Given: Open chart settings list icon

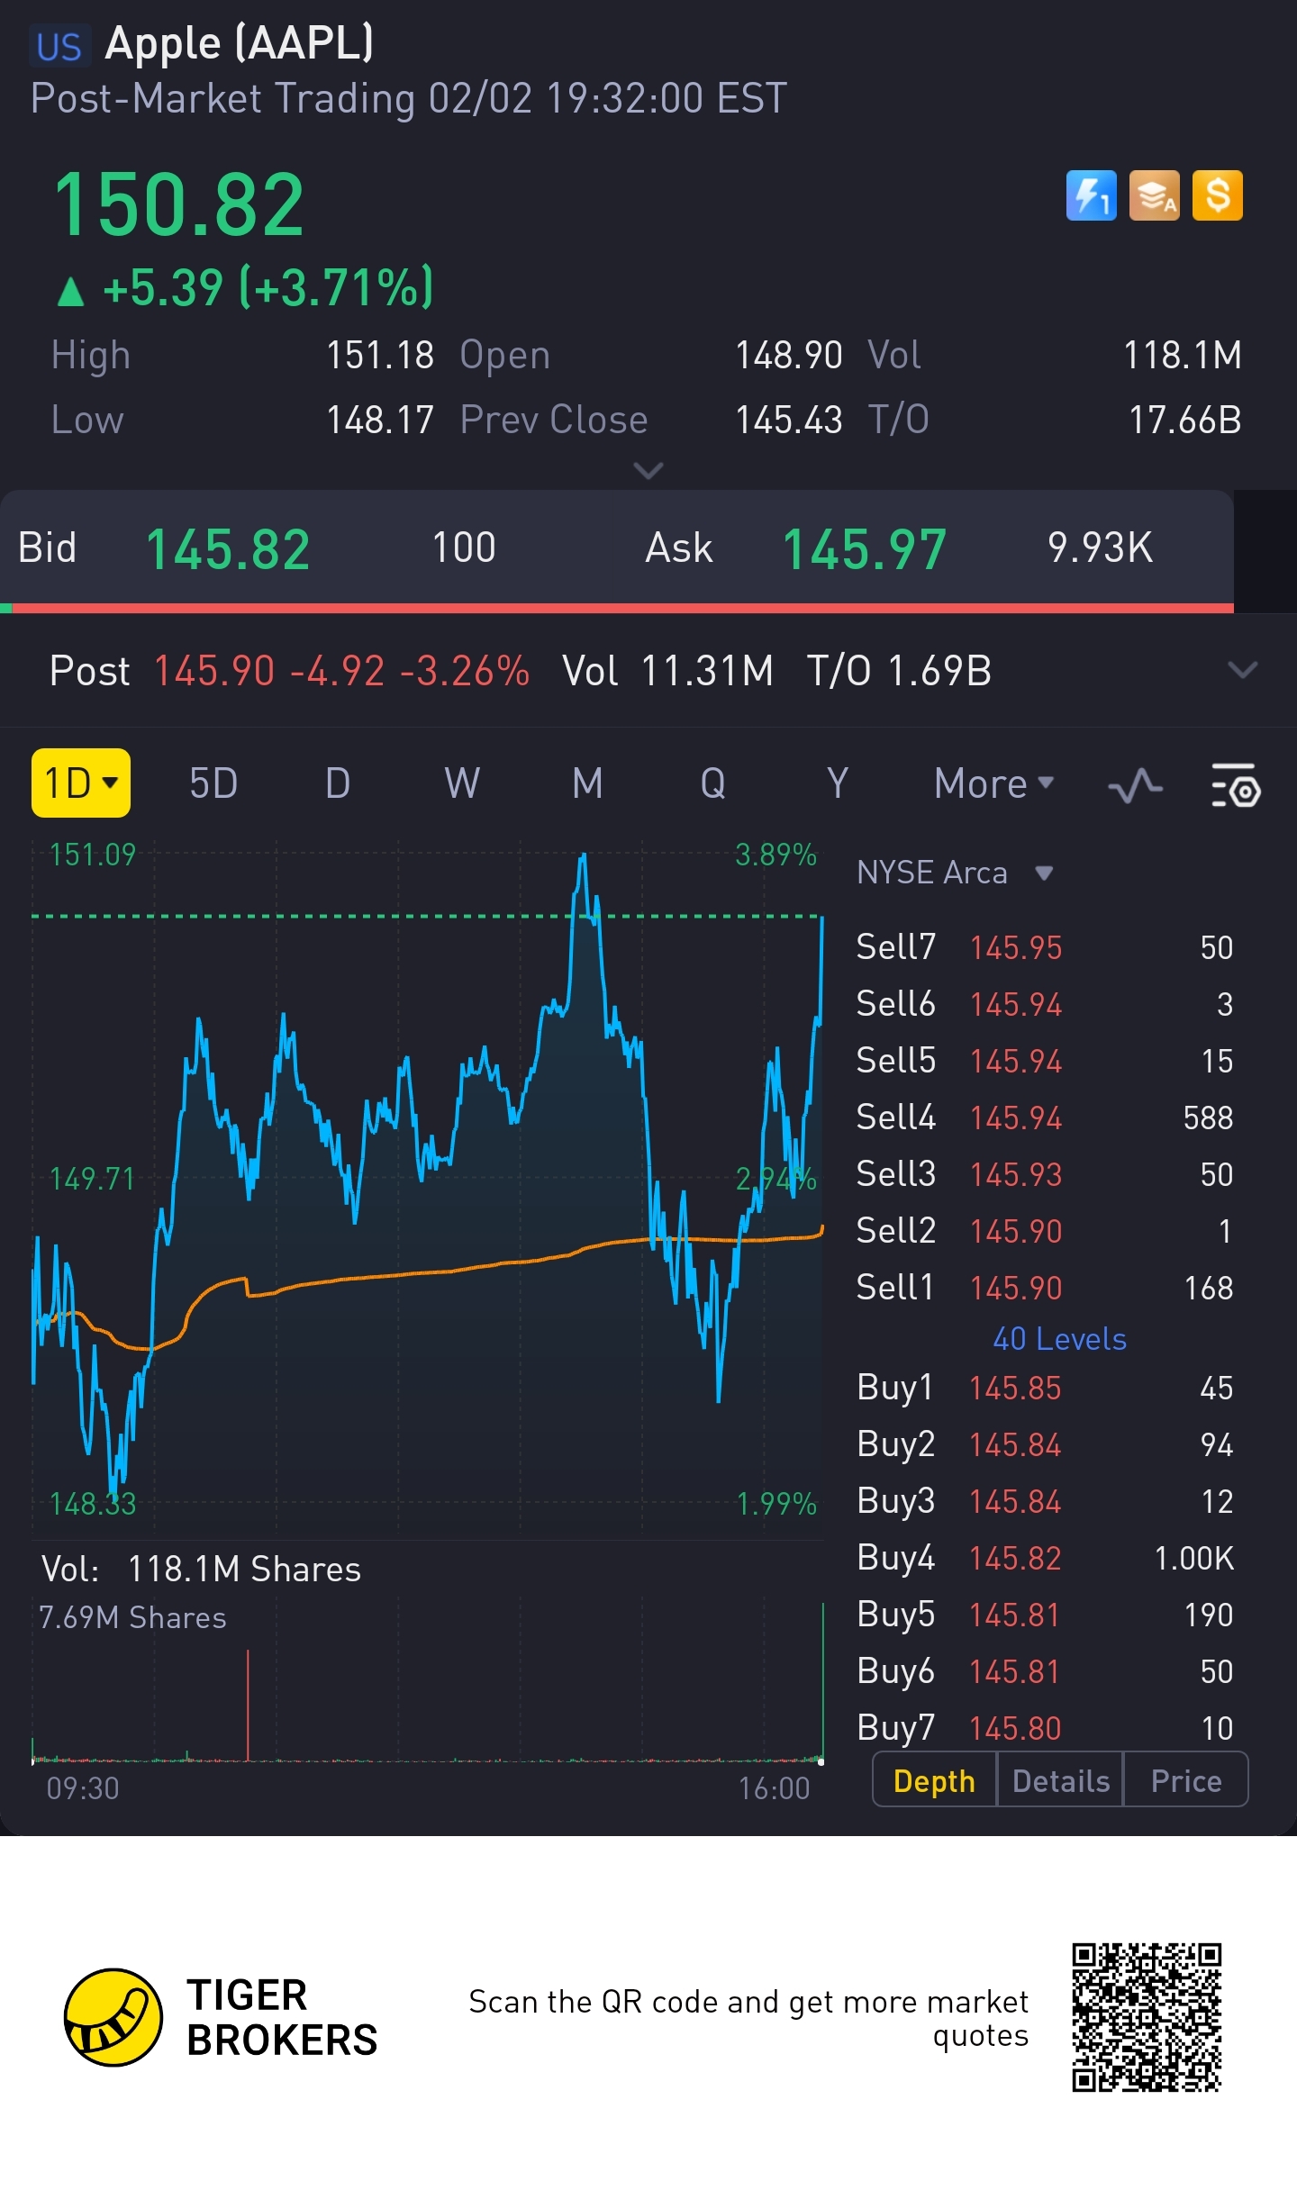Looking at the screenshot, I should [1235, 785].
